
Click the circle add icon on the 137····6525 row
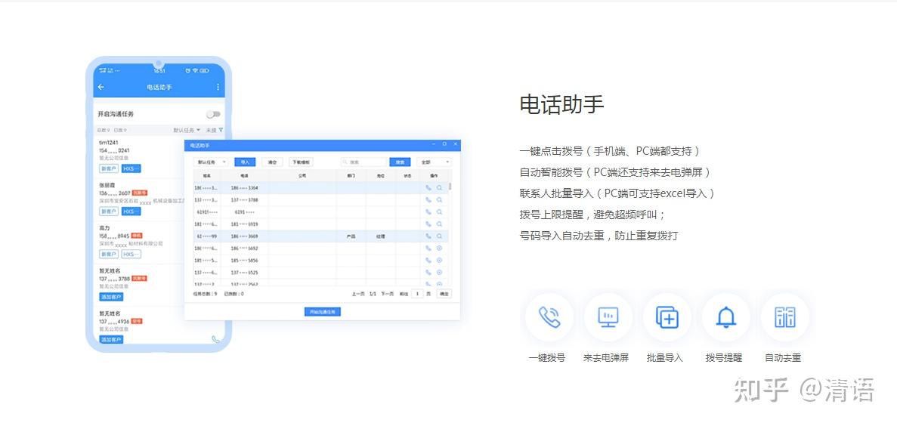tap(439, 273)
